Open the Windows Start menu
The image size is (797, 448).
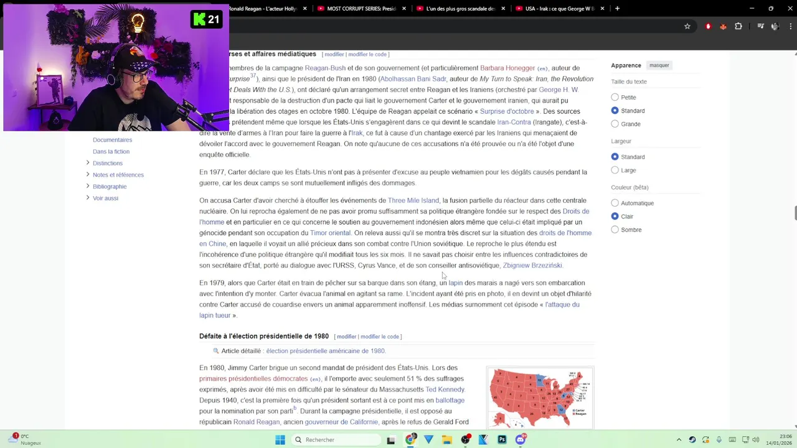280,440
